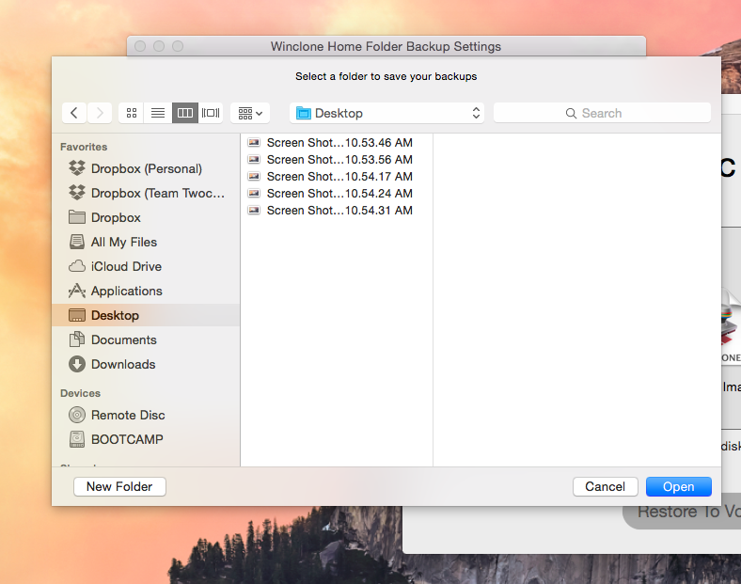The height and width of the screenshot is (584, 741).
Task: Switch to Cover Flow view
Action: click(211, 113)
